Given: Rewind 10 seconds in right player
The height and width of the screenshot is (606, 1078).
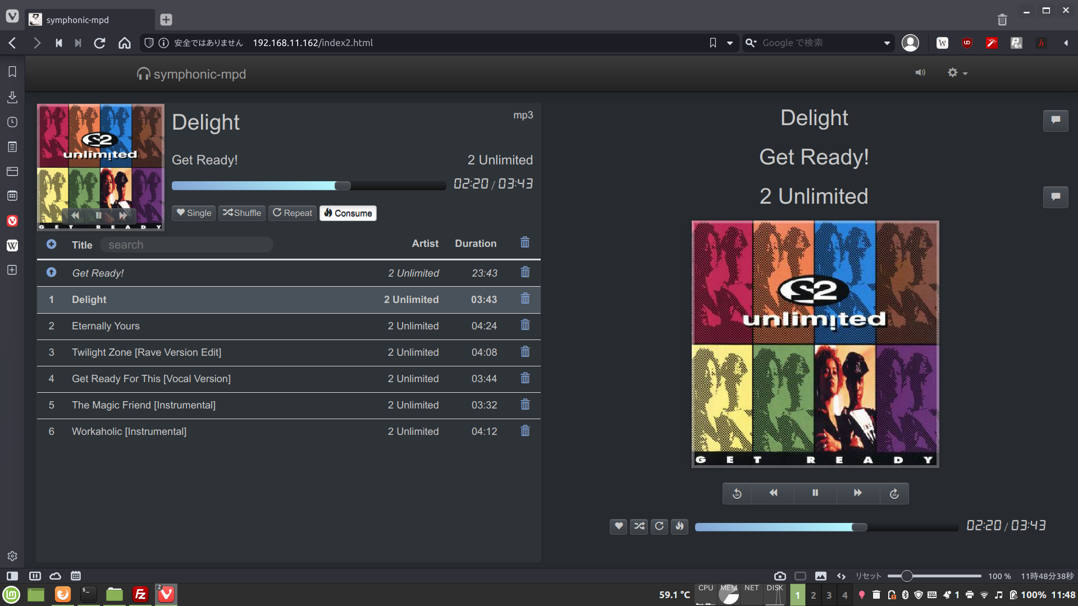Looking at the screenshot, I should click(x=737, y=493).
